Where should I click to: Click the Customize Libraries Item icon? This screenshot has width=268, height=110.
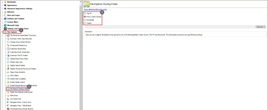(x=8, y=49)
